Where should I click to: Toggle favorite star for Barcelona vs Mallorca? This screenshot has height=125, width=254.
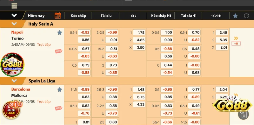click(x=60, y=90)
